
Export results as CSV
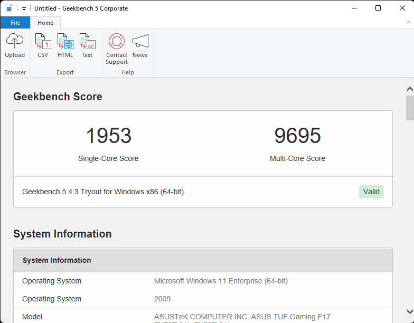click(43, 45)
